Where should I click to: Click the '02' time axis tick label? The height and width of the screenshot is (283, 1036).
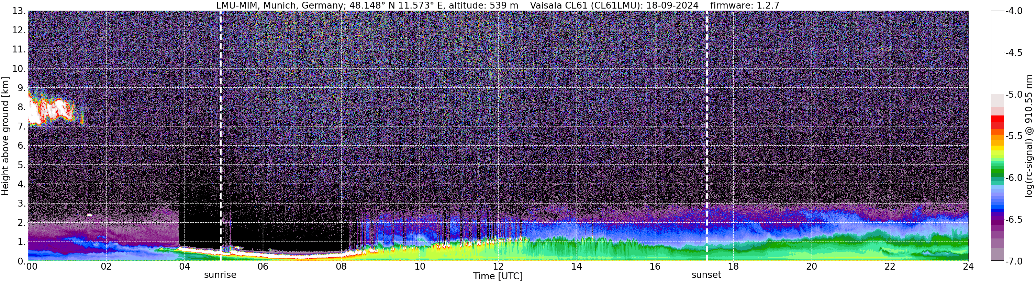(106, 267)
